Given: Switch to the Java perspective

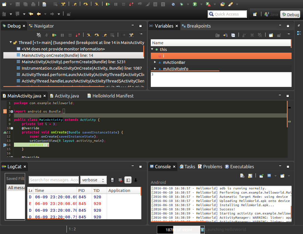Looking at the screenshot, I should [x=271, y=14].
